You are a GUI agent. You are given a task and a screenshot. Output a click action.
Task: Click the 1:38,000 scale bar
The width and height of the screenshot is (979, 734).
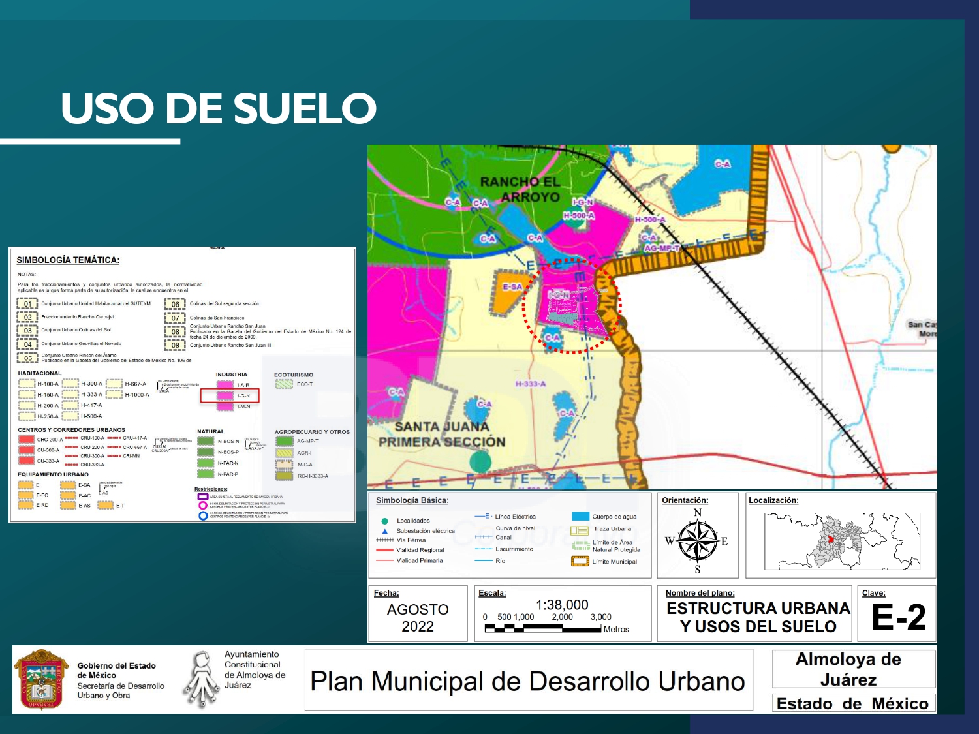coord(542,628)
